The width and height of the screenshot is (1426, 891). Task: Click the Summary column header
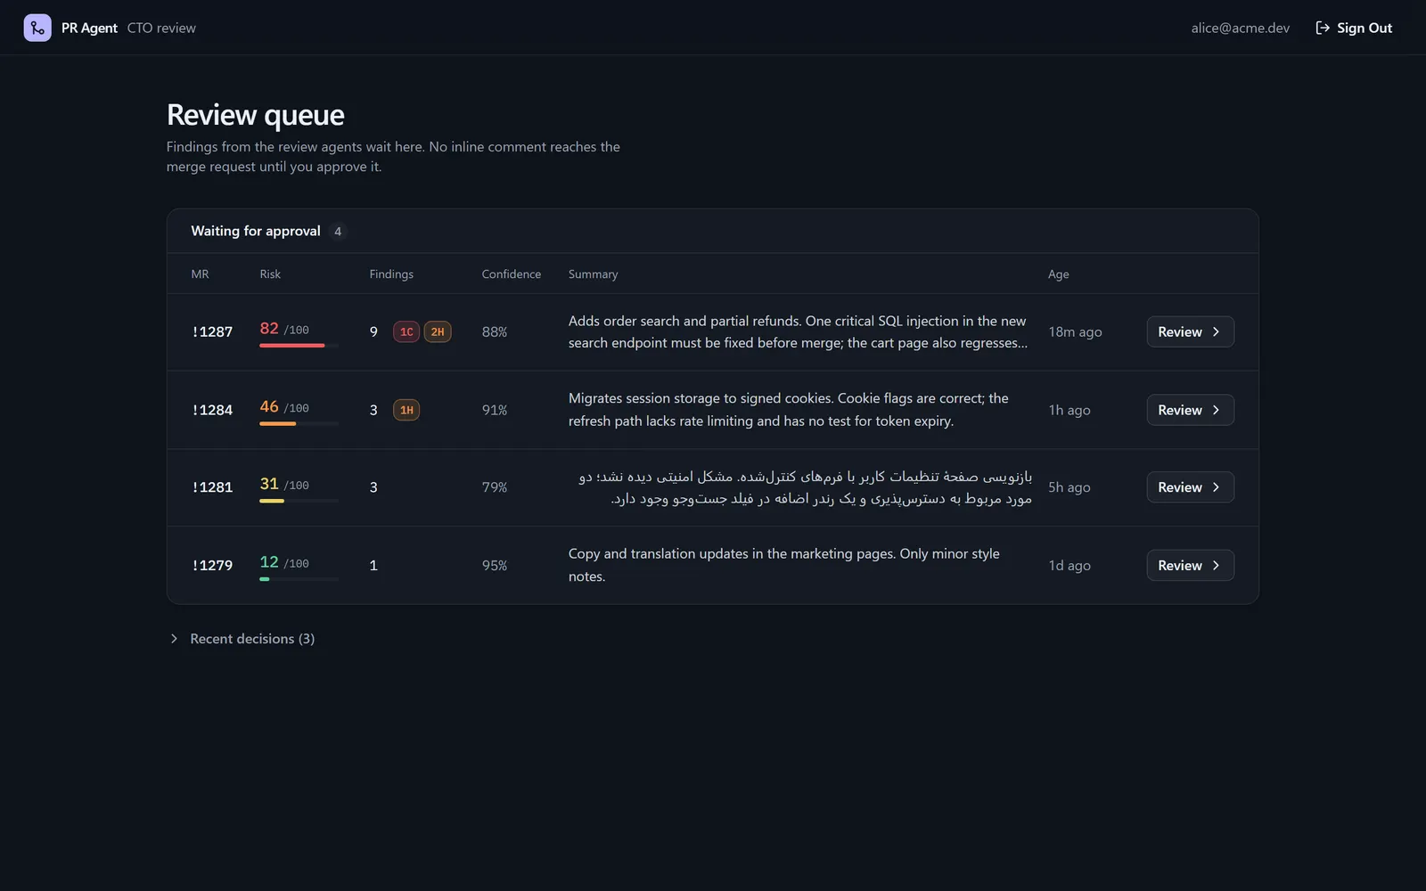593,274
